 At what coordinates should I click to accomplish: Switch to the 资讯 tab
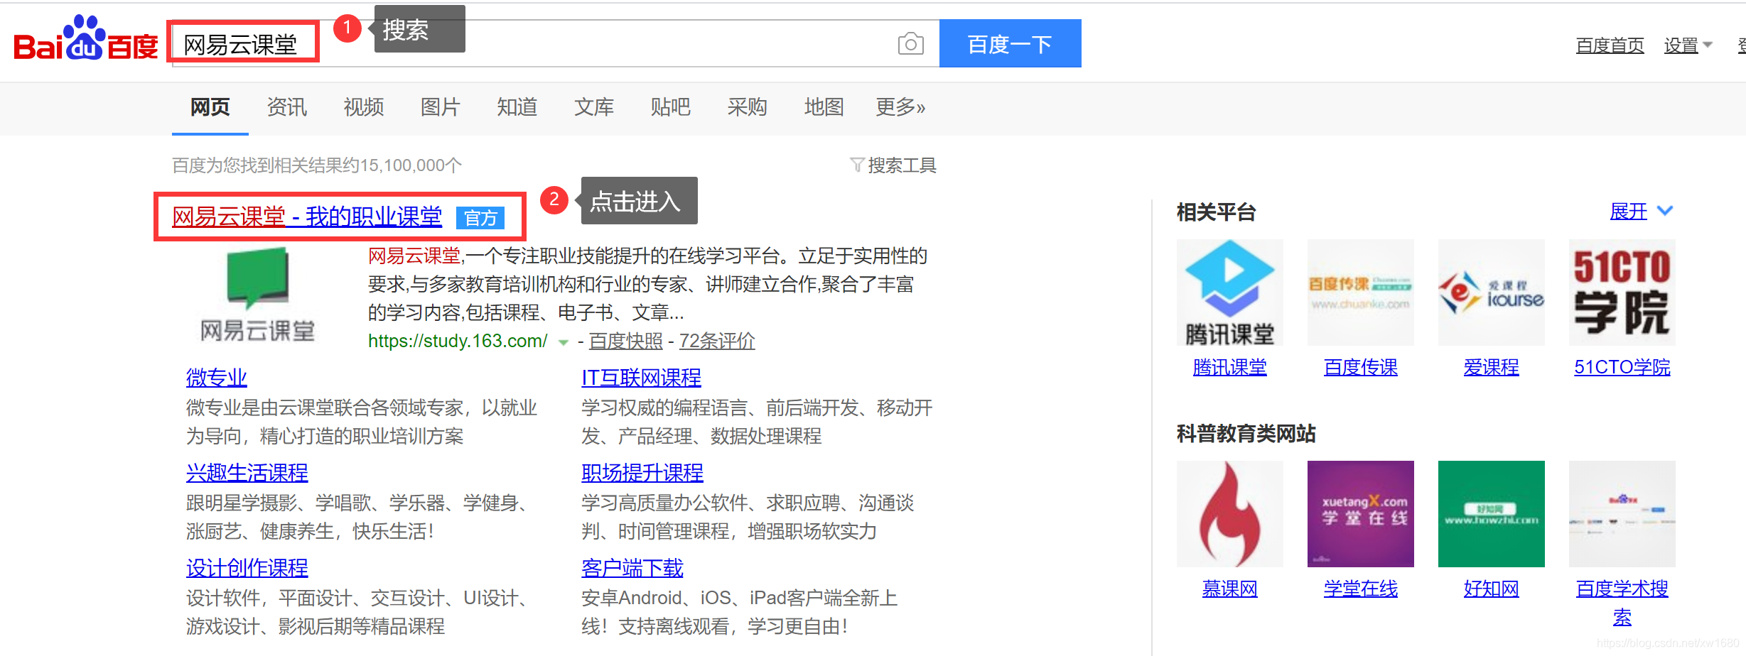tap(287, 107)
